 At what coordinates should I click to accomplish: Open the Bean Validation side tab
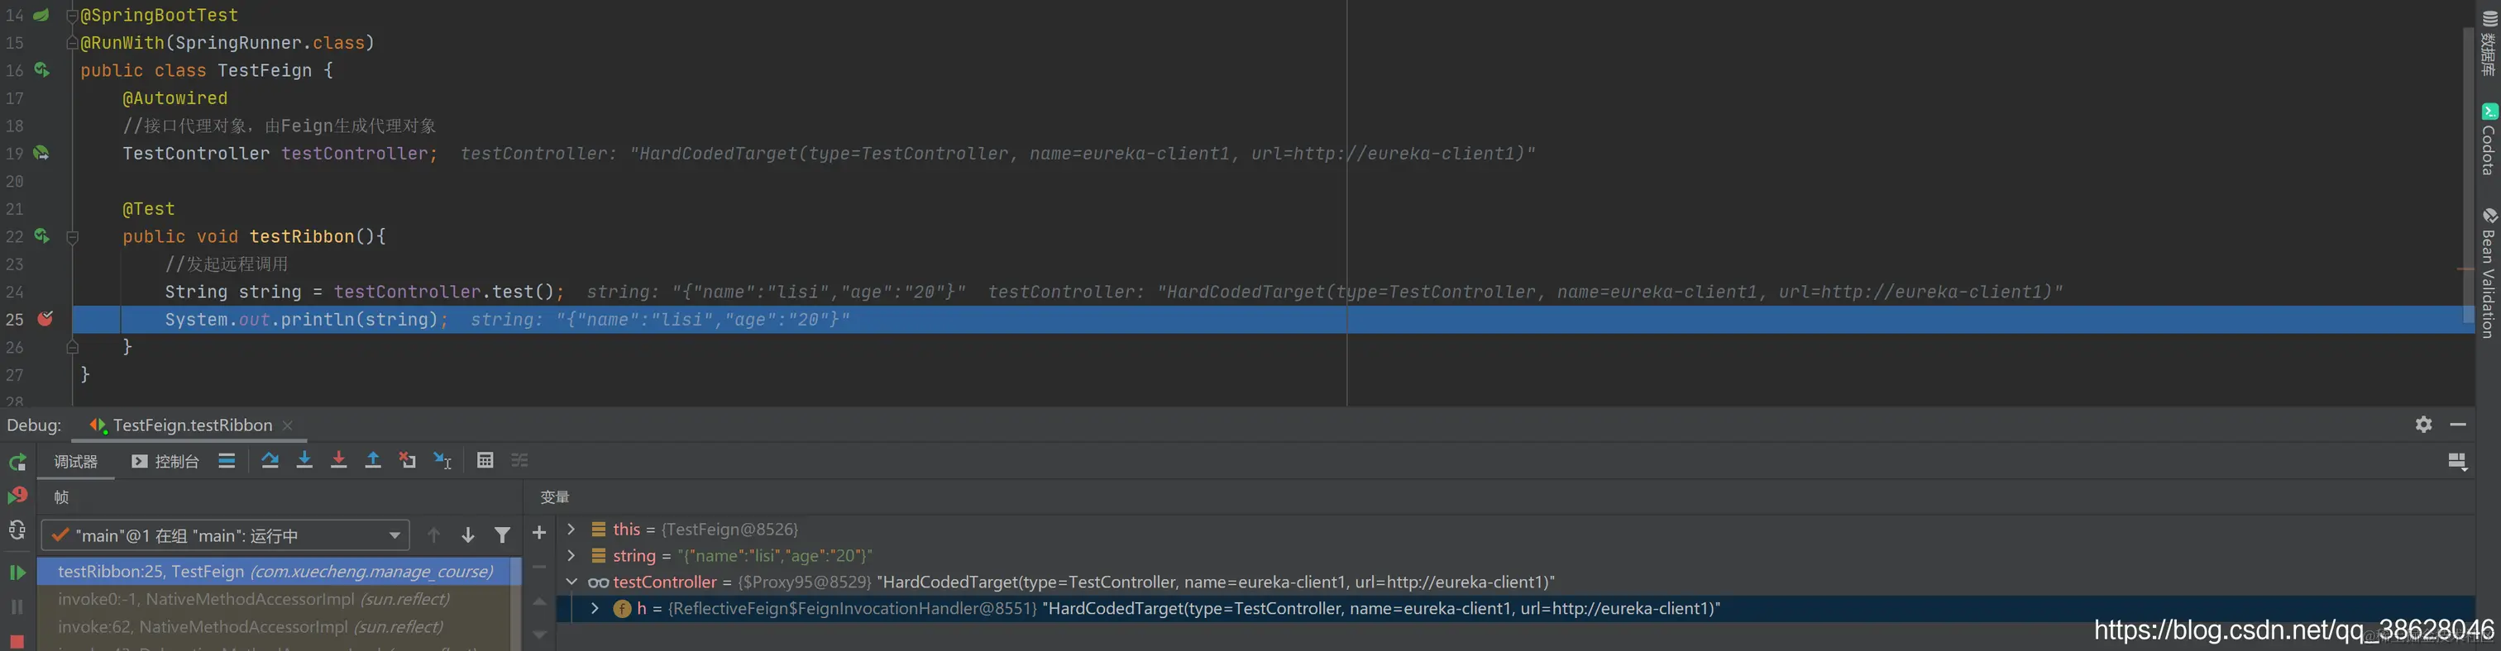(2489, 273)
